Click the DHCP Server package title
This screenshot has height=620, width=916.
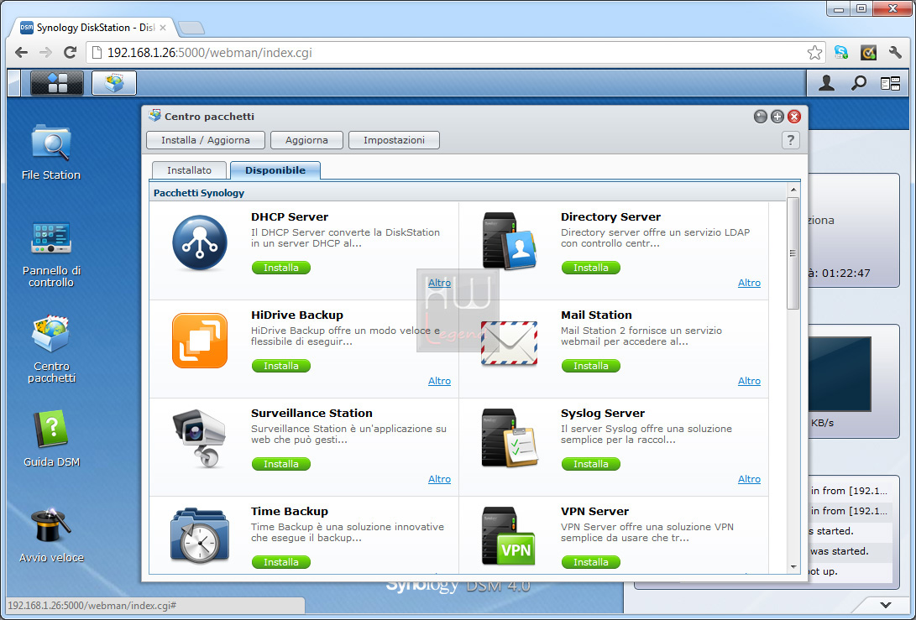tap(290, 216)
